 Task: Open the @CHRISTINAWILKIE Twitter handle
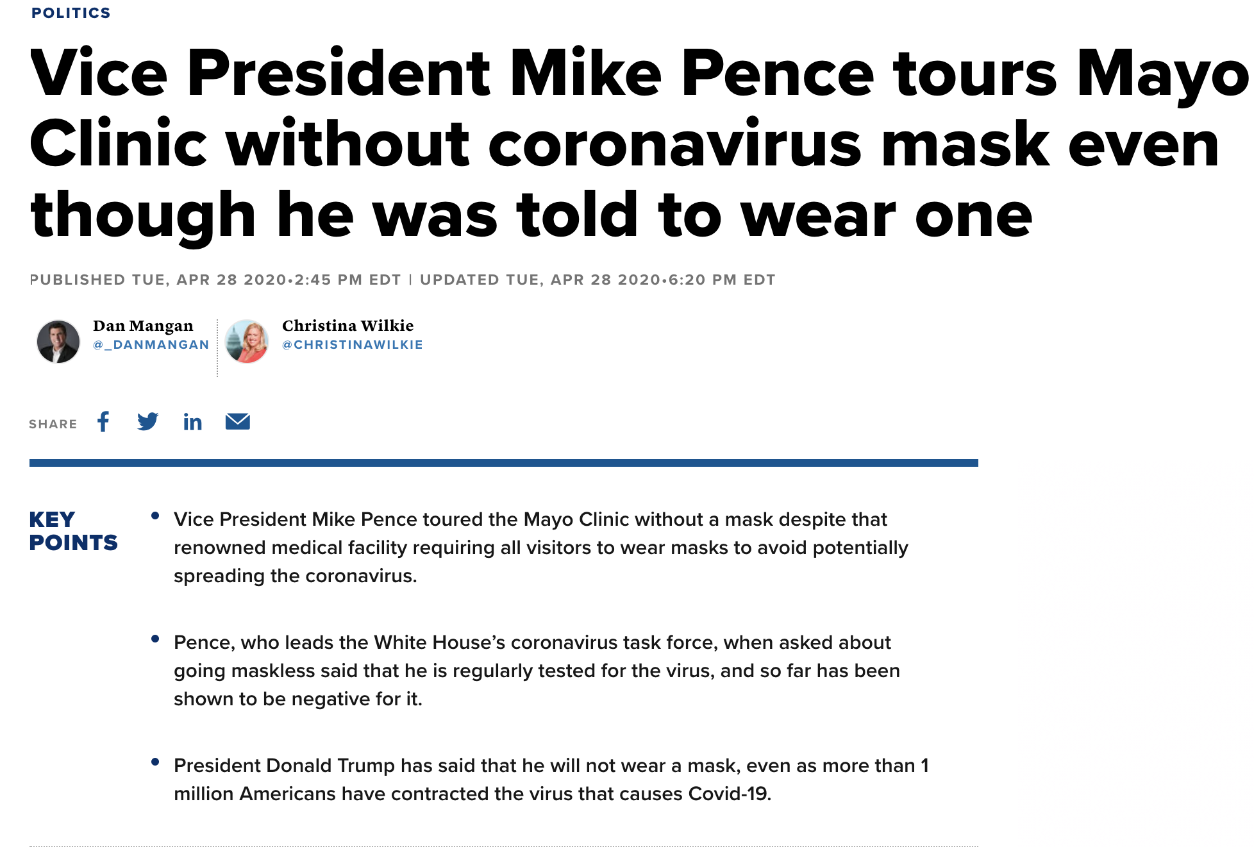pos(353,345)
